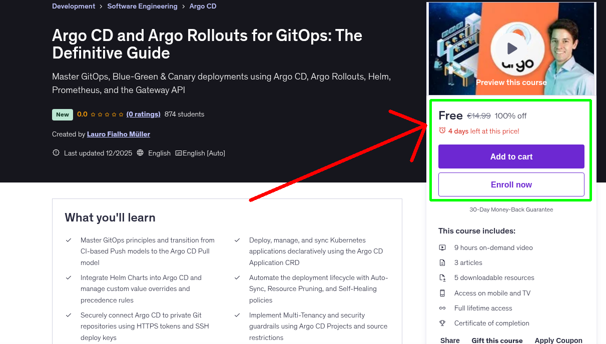The width and height of the screenshot is (606, 344).
Task: Select the on-demand video play icon
Action: click(x=442, y=247)
